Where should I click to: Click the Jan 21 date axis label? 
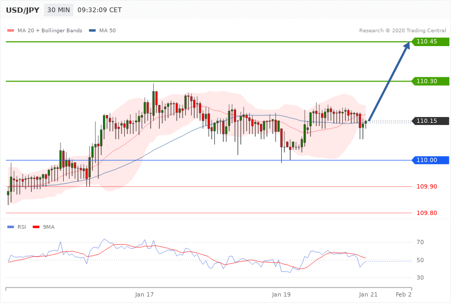(368, 294)
